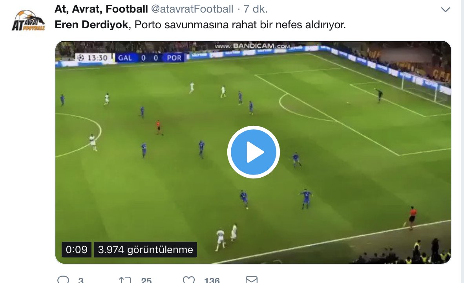Screen dimensions: 464x283
Task: Click the GAL 0 0 POR scoreboard overlay
Action: (150, 57)
